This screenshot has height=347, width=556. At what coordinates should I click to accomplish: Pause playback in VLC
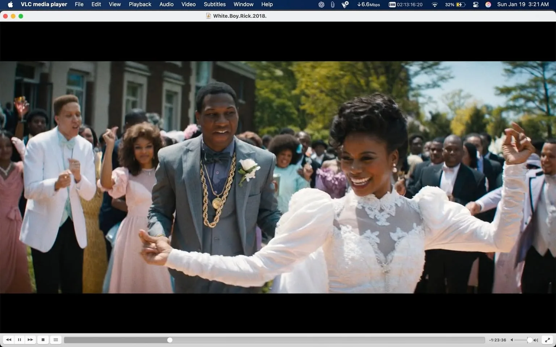click(20, 340)
